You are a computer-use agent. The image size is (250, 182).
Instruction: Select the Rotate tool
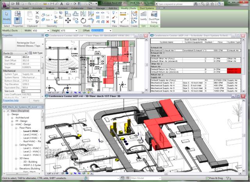point(83,21)
